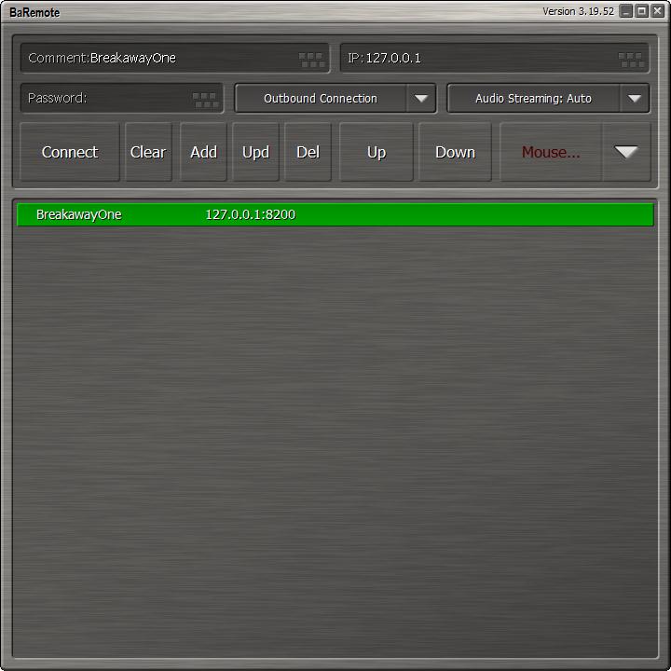The width and height of the screenshot is (671, 671).
Task: Click the Connect button
Action: click(x=70, y=152)
